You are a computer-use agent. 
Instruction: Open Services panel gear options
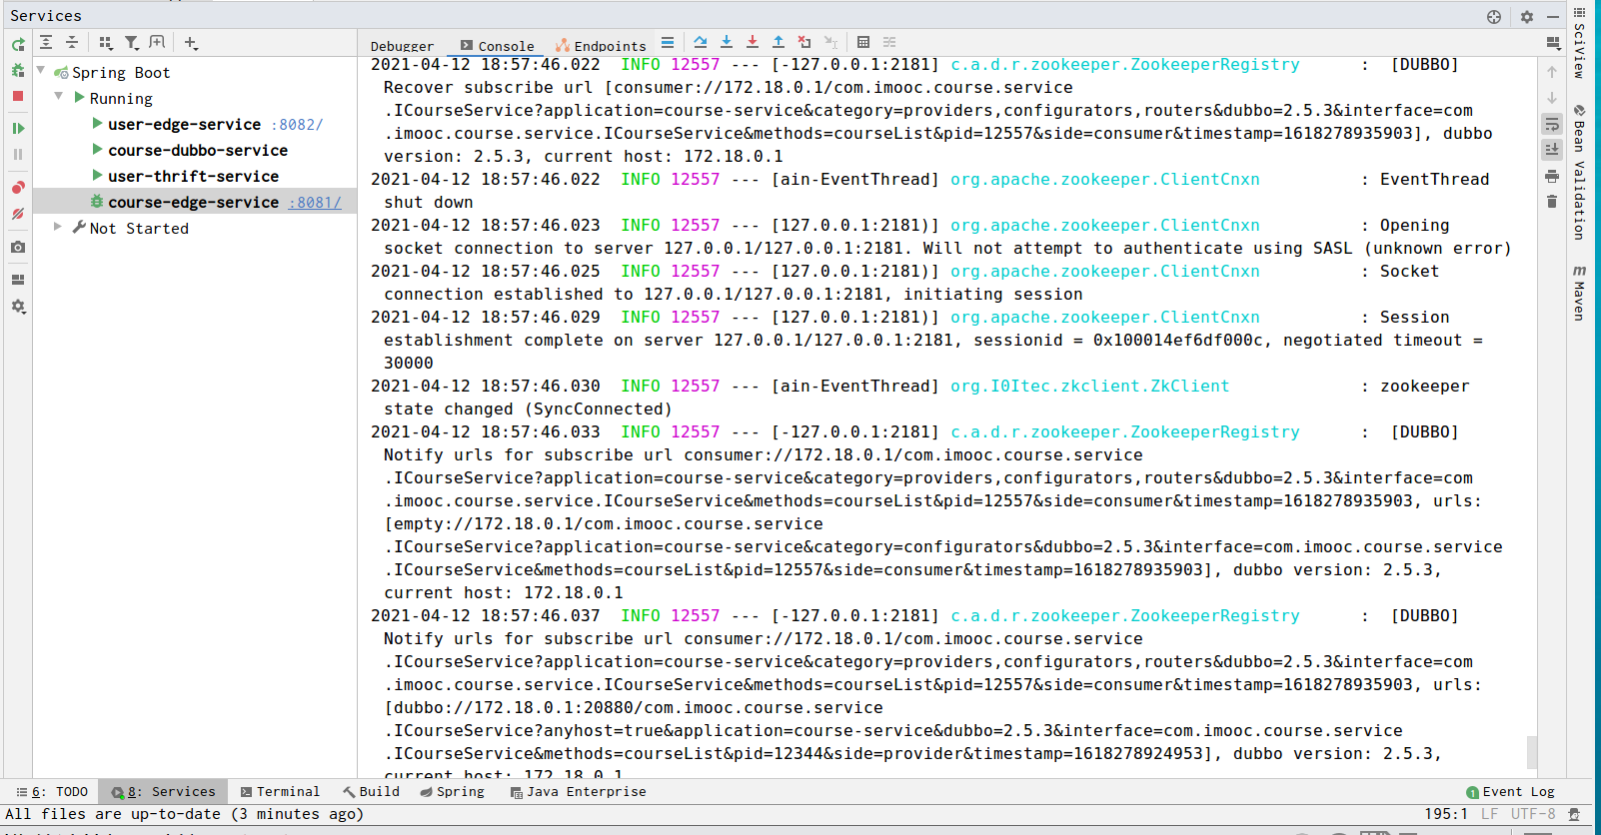click(1527, 16)
